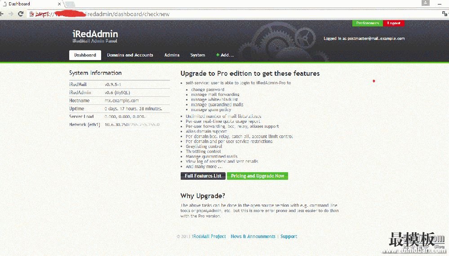Click the 'System Information' heading
The height and width of the screenshot is (256, 449).
click(x=95, y=73)
